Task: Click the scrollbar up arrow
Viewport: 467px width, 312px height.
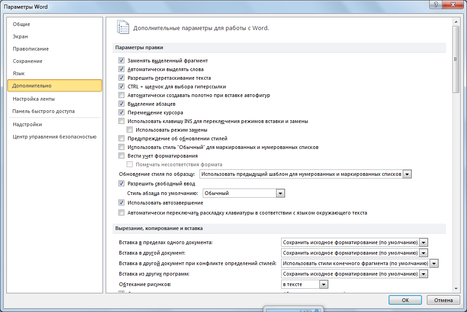Action: pos(456,22)
